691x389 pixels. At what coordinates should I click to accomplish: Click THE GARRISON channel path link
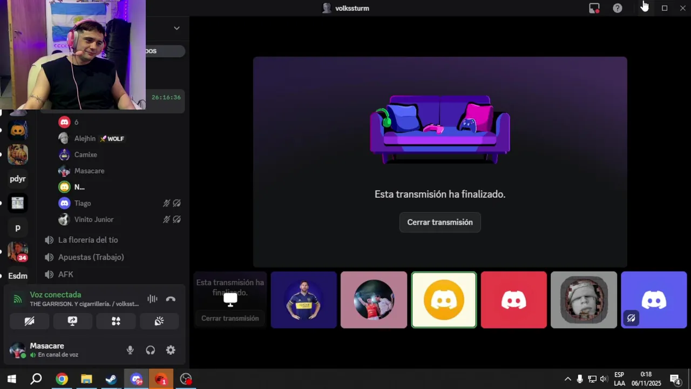coord(84,304)
